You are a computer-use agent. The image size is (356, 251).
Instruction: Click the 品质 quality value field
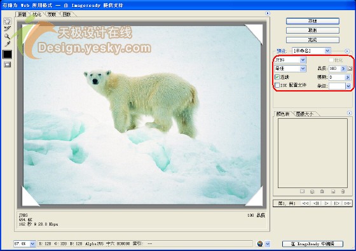[x=335, y=69]
